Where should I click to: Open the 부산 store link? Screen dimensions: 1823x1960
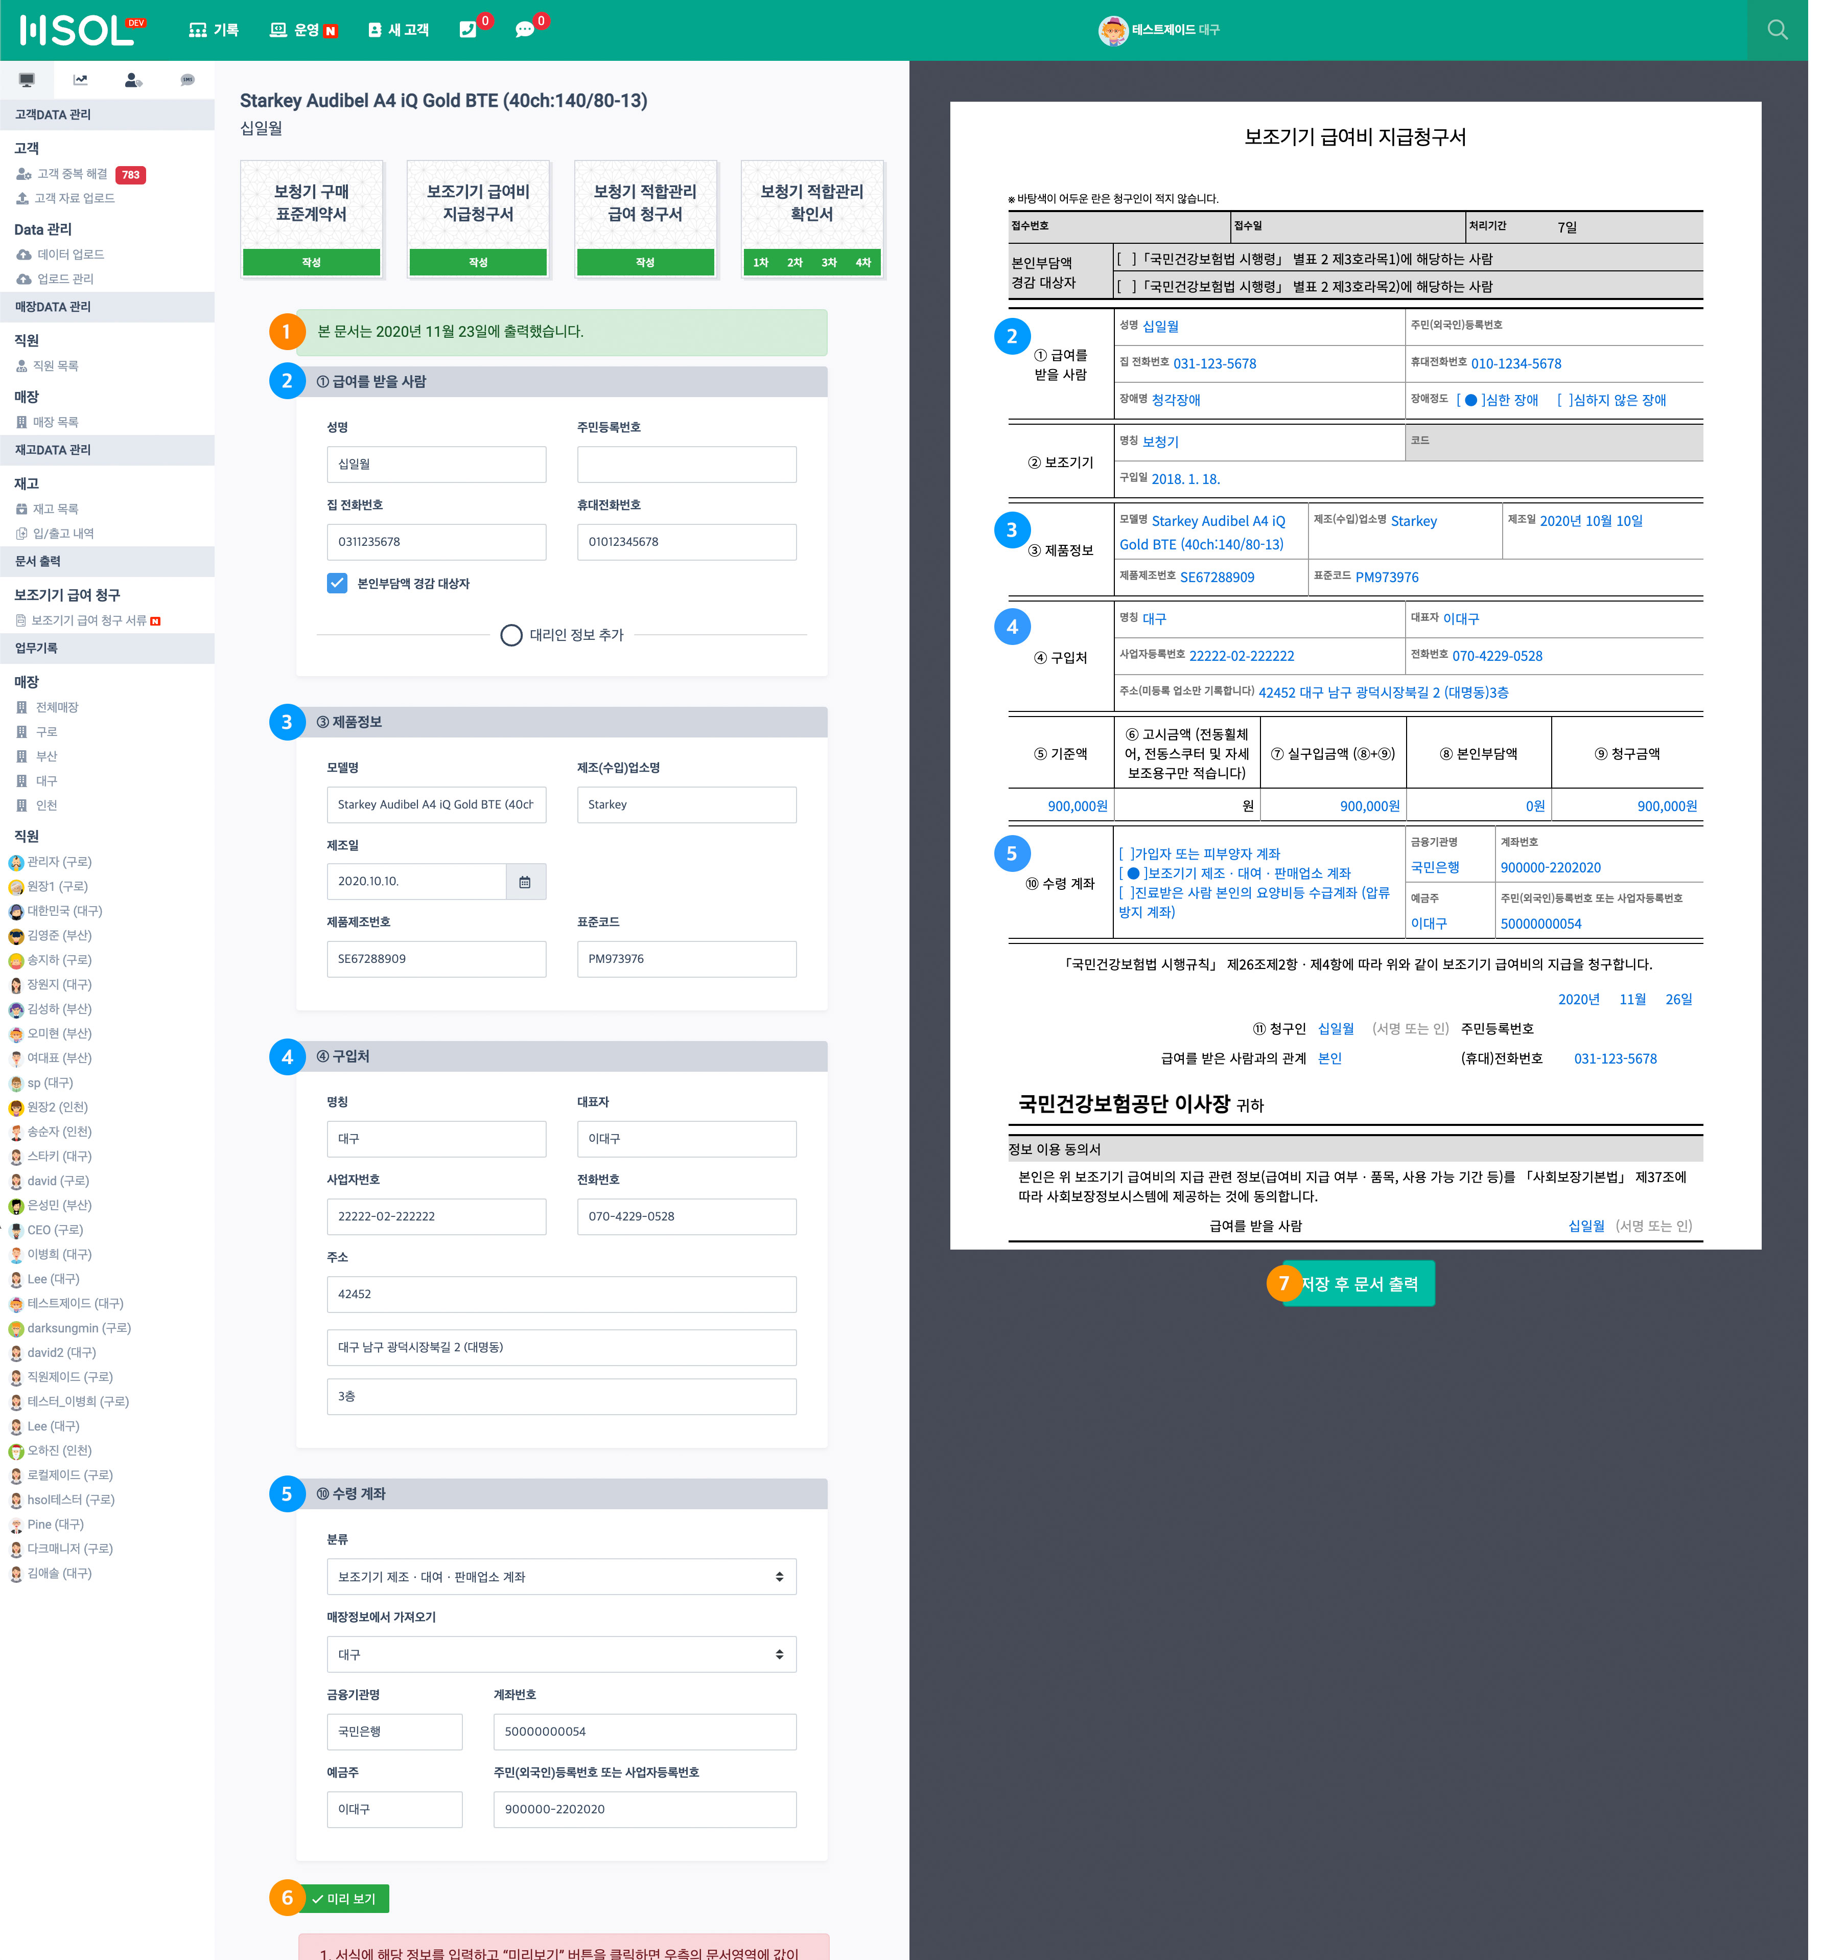46,756
